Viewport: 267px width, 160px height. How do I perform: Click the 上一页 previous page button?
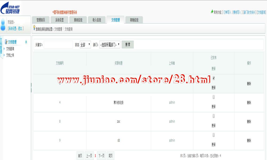89,155
